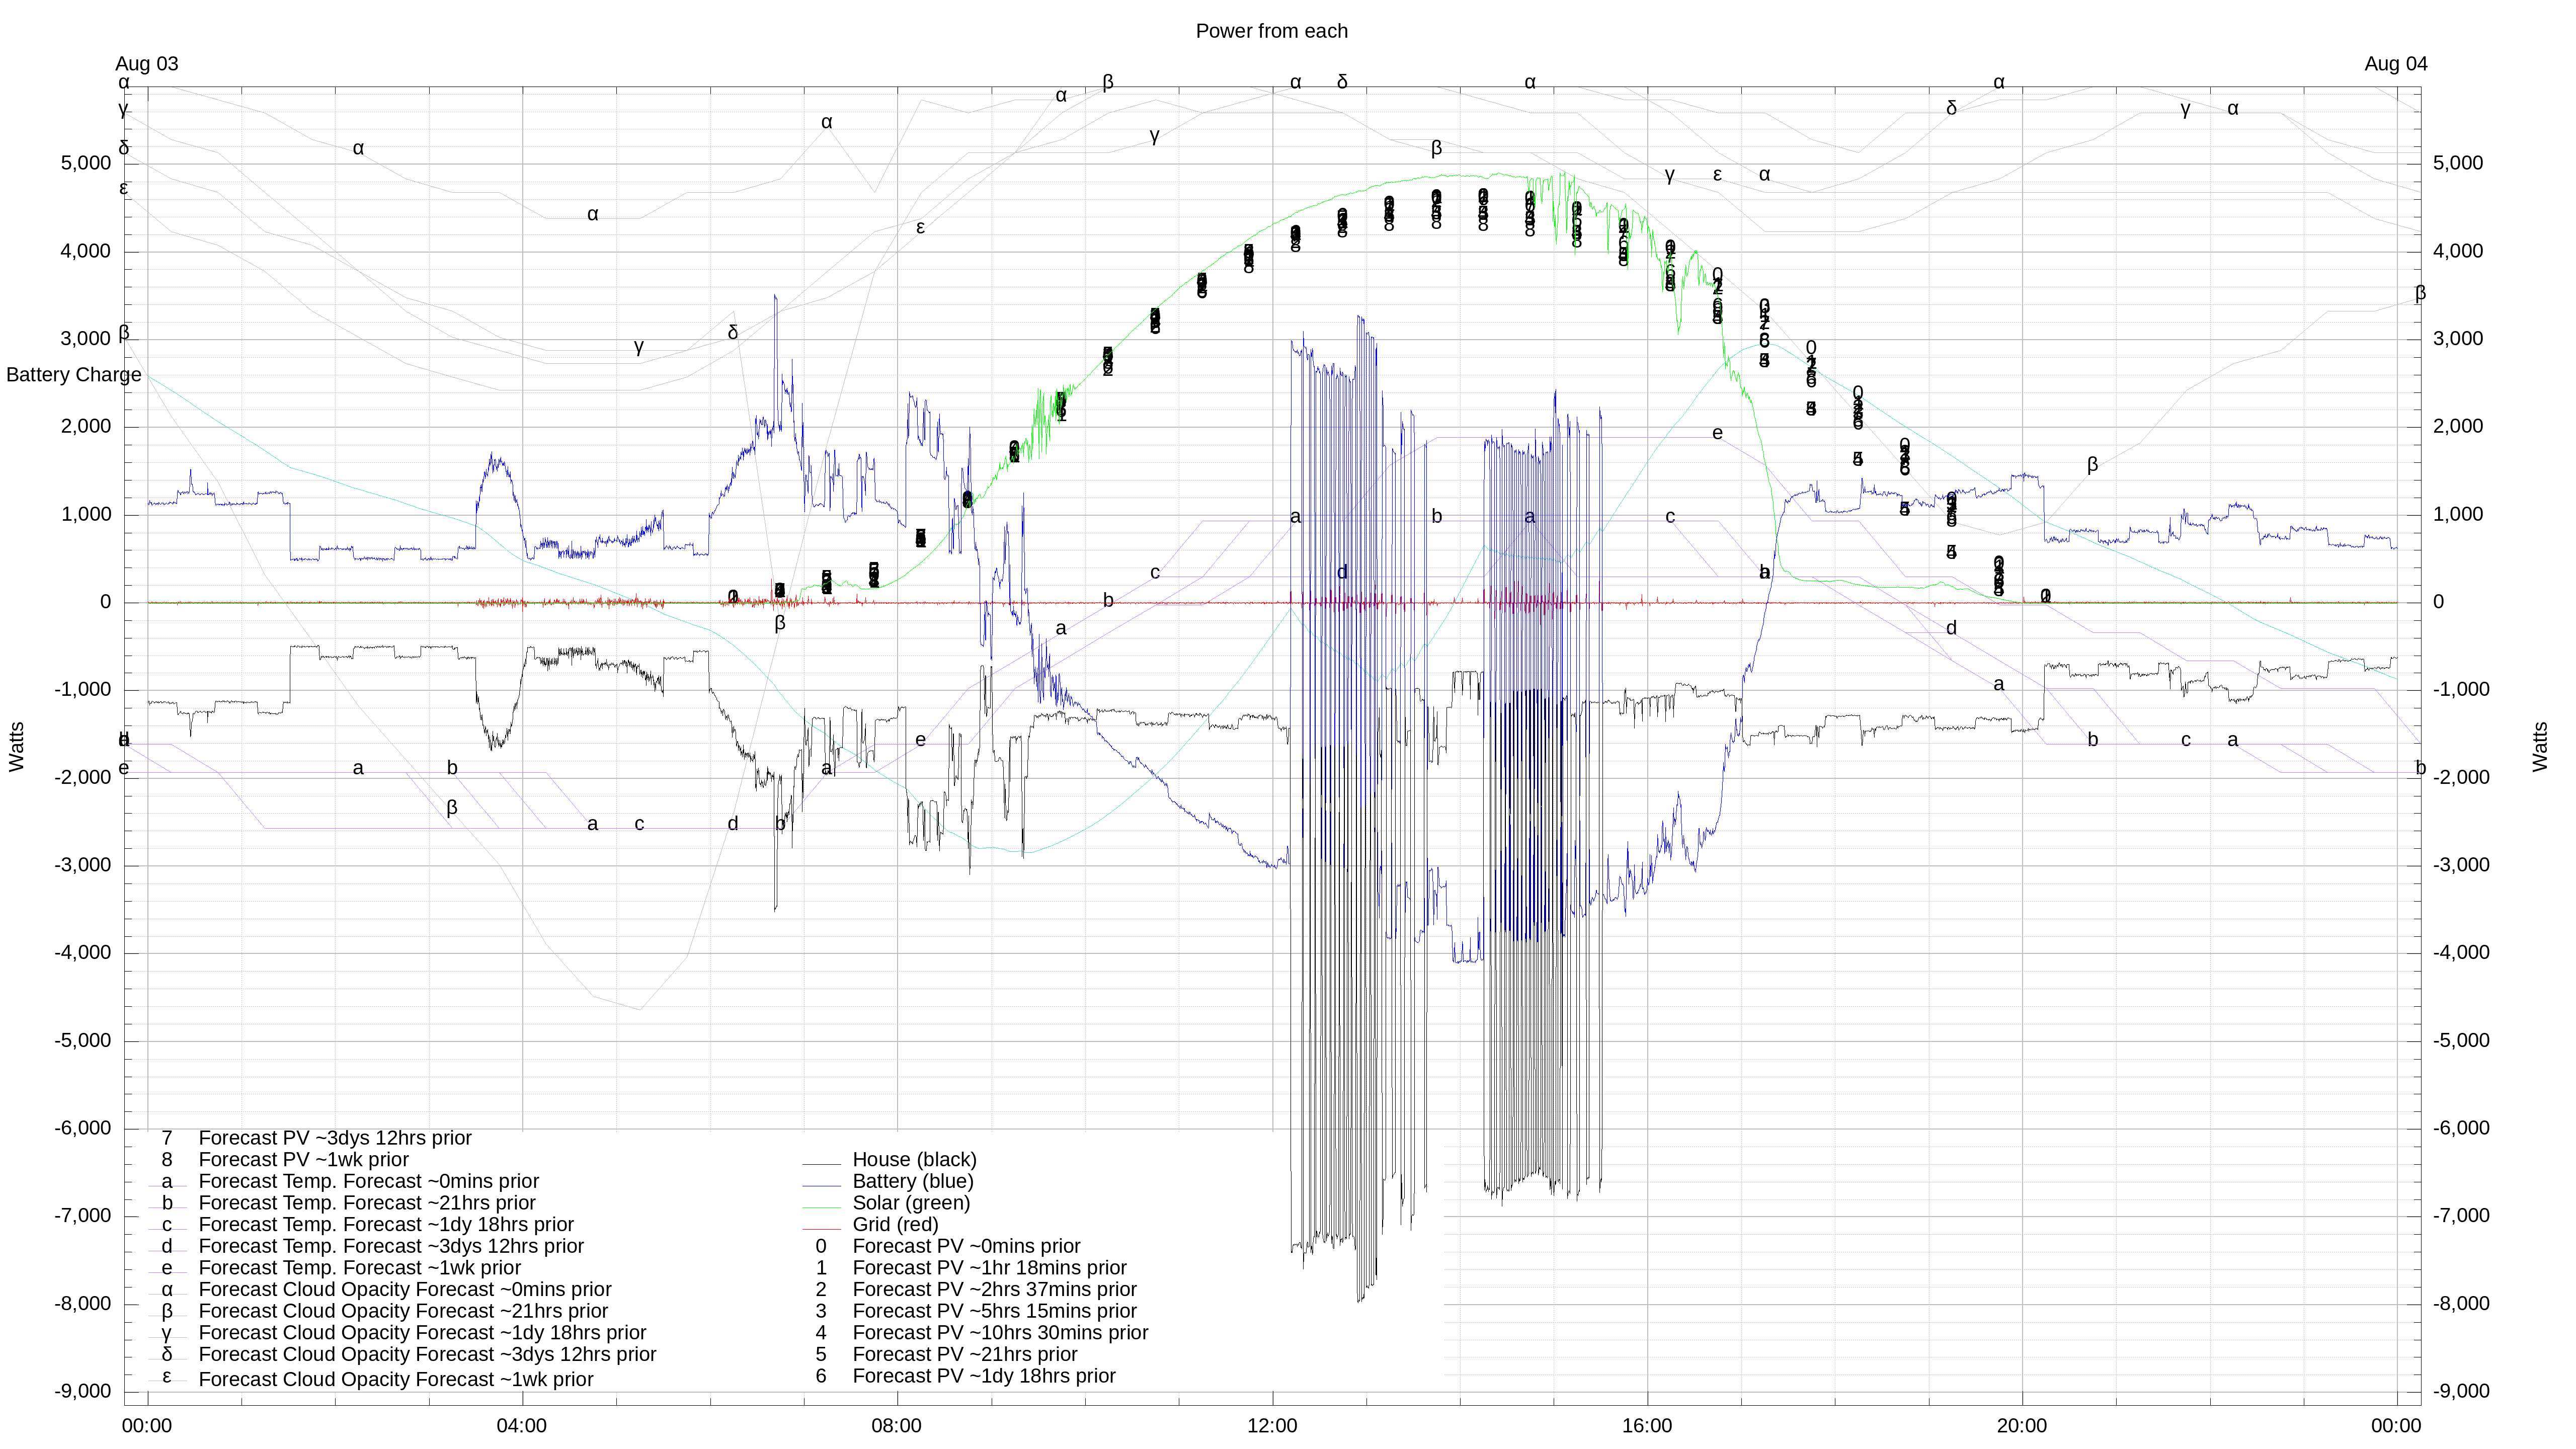The height and width of the screenshot is (1449, 2576).
Task: Click legend 'Forecast PV ~1hr 18mins prior'
Action: pos(989,1268)
